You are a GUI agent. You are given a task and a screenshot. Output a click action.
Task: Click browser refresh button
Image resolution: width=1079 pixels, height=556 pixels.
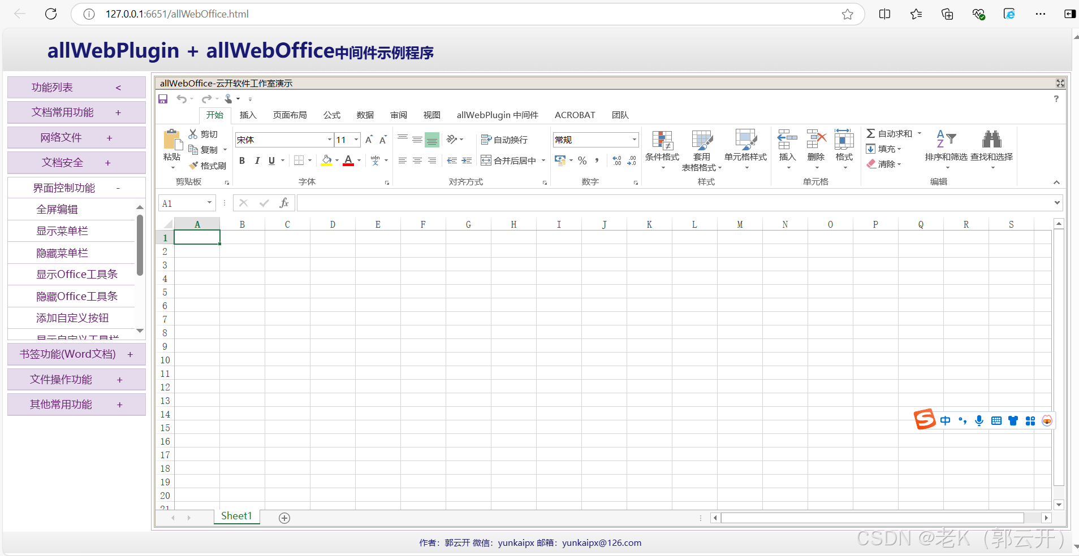tap(51, 14)
